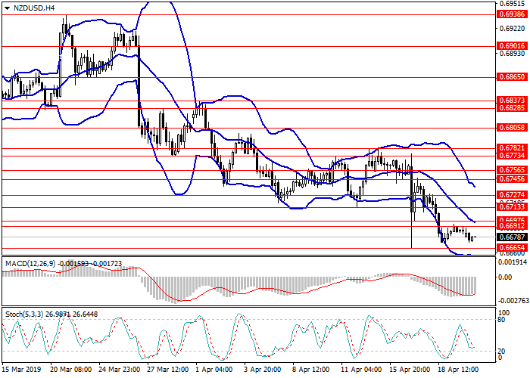Select the 0.69016 red price level label
This screenshot has width=530, height=378.
coord(510,45)
